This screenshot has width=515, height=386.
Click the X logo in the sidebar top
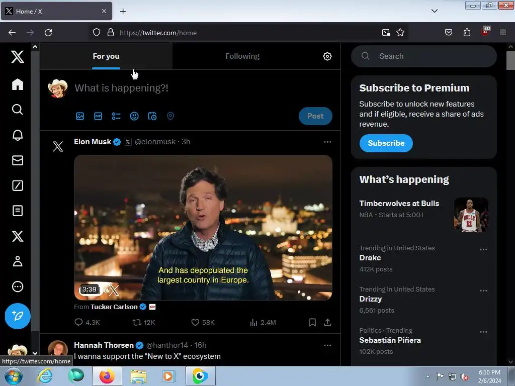point(18,57)
